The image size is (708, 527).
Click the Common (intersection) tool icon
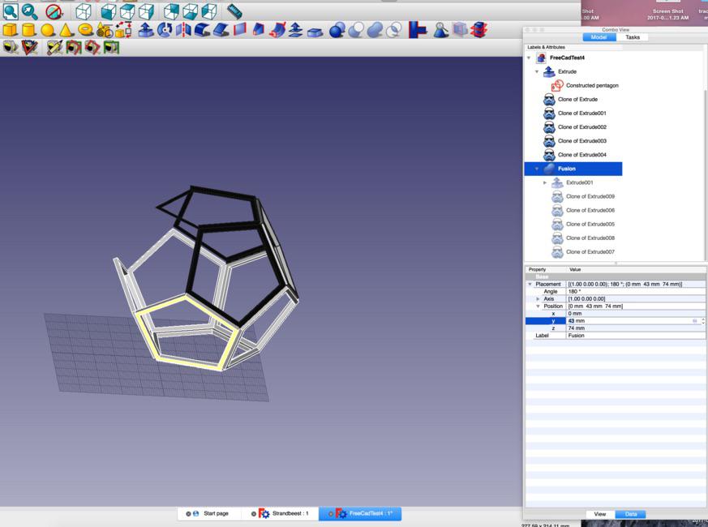coord(393,30)
